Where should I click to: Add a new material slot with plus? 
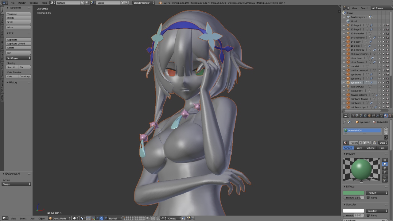point(386,129)
